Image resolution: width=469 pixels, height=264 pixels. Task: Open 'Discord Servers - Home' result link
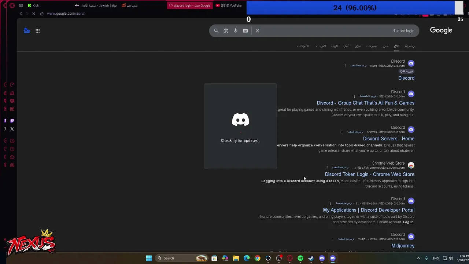coord(389,139)
